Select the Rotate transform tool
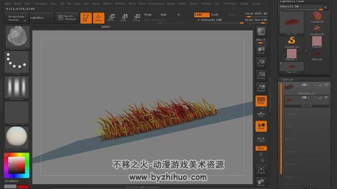Viewport: 337px width, 189px height. [x=136, y=18]
